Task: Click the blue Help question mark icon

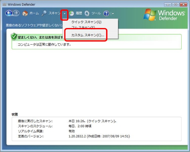Action: point(106,14)
